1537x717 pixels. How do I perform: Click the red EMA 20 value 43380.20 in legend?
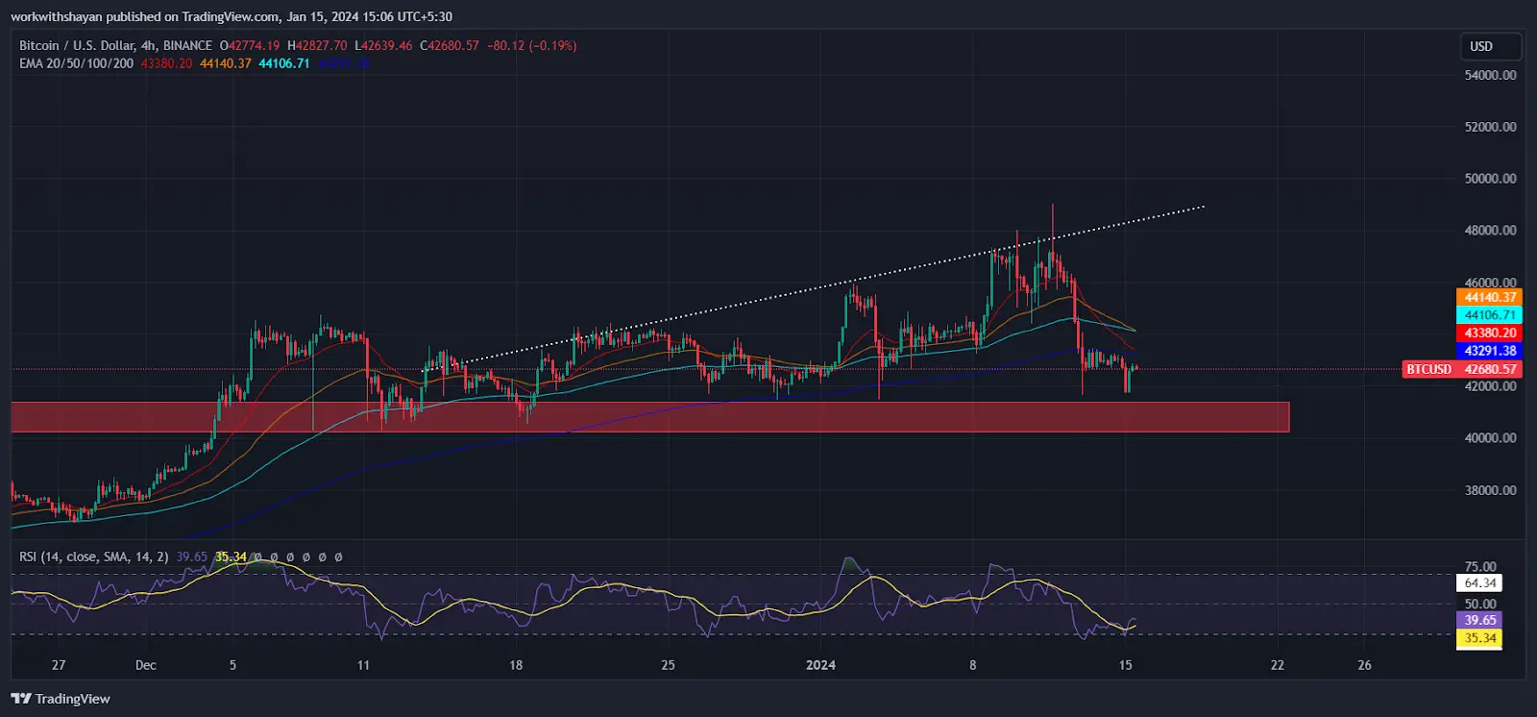pos(166,63)
